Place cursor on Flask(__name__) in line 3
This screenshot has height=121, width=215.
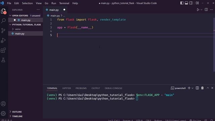coord(80,28)
